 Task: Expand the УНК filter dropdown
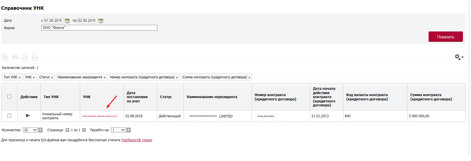(x=30, y=77)
